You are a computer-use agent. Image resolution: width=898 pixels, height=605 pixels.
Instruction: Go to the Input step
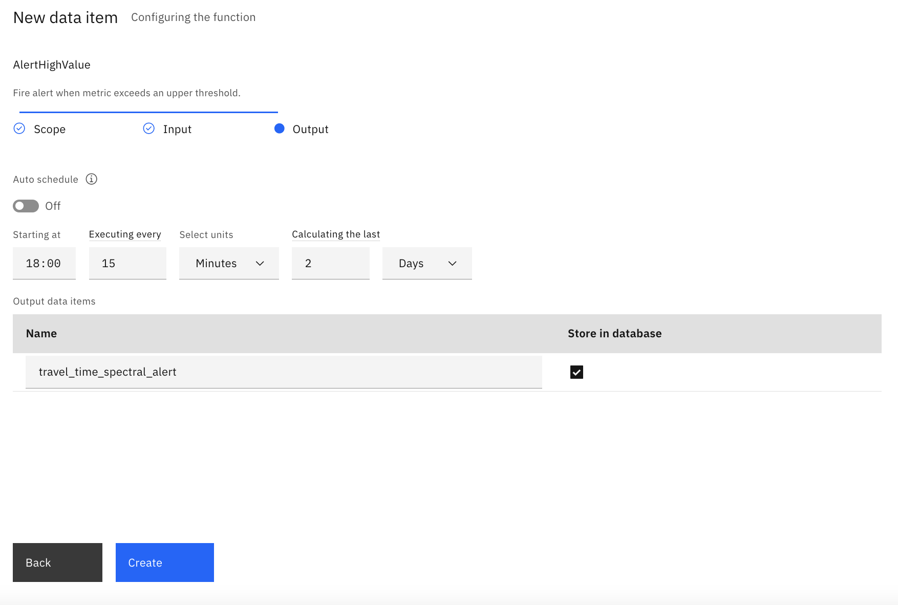tap(177, 129)
